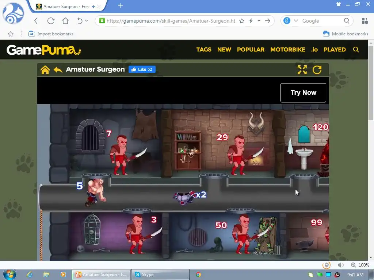Click the lightning speed mode icon
374x280 pixels.
[251, 21]
